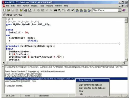Click the Turbo Pascal Version 6.0 line
Screen dimensions: 130x98
click(x=35, y=72)
